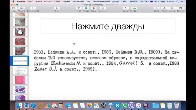Open the Формат inspector
This screenshot has height=110, width=196.
(164, 8)
